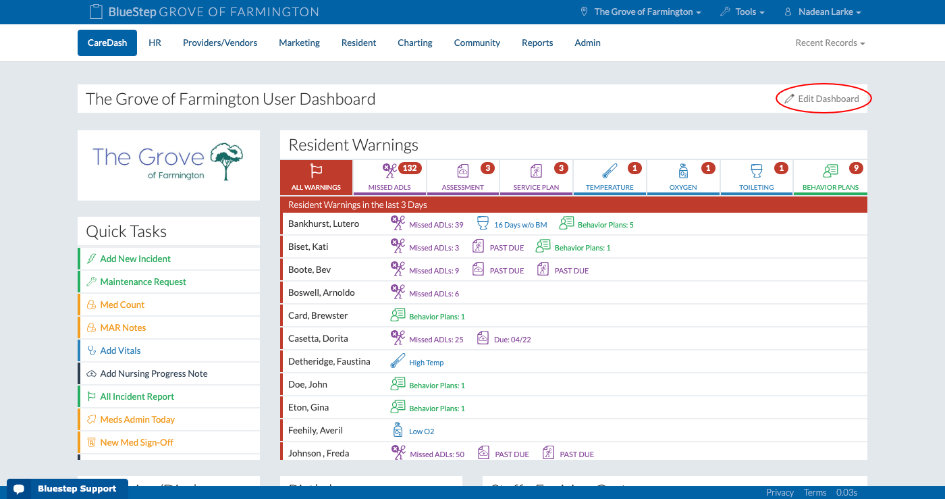This screenshot has height=499, width=945.
Task: Click the behavior plan icon in Eton, Gina row
Action: point(398,407)
